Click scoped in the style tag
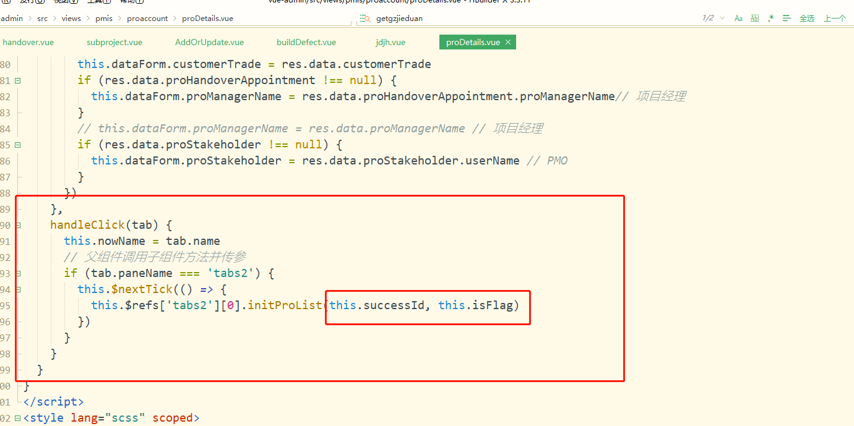 tap(173, 418)
